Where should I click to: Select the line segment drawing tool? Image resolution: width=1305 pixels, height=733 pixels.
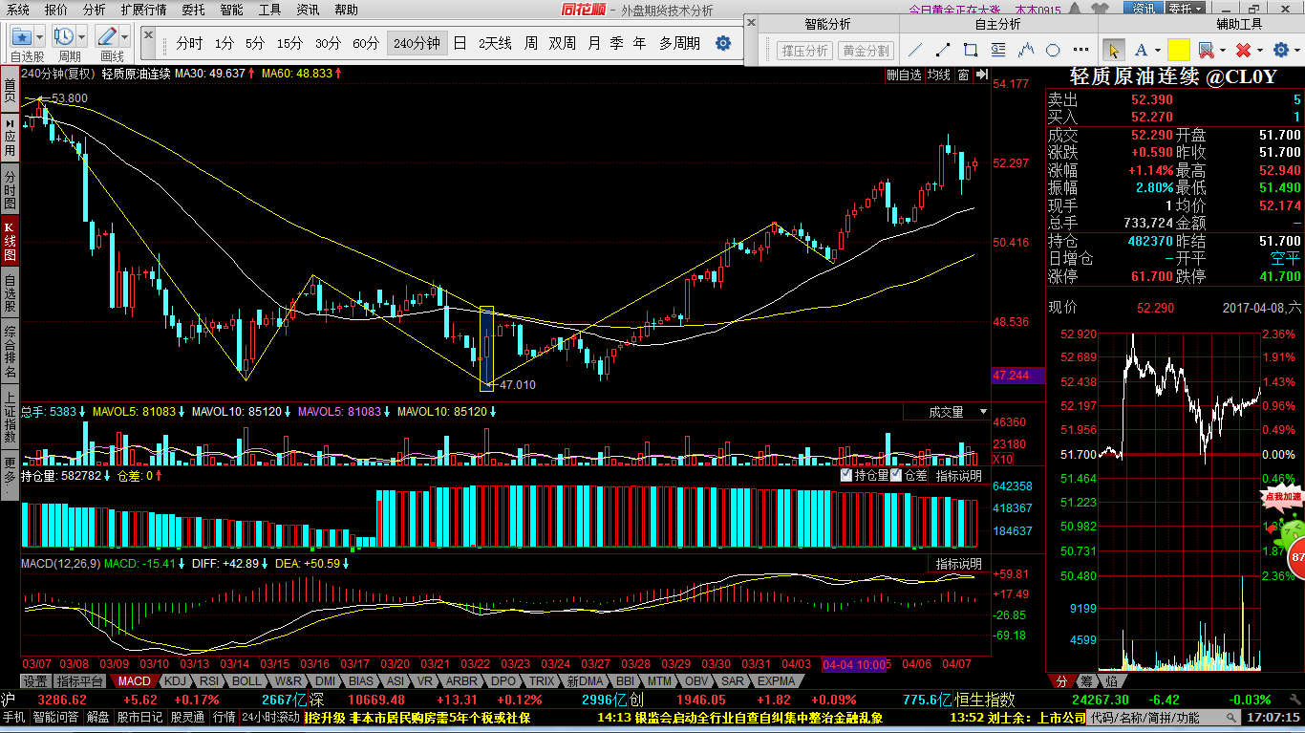point(943,50)
